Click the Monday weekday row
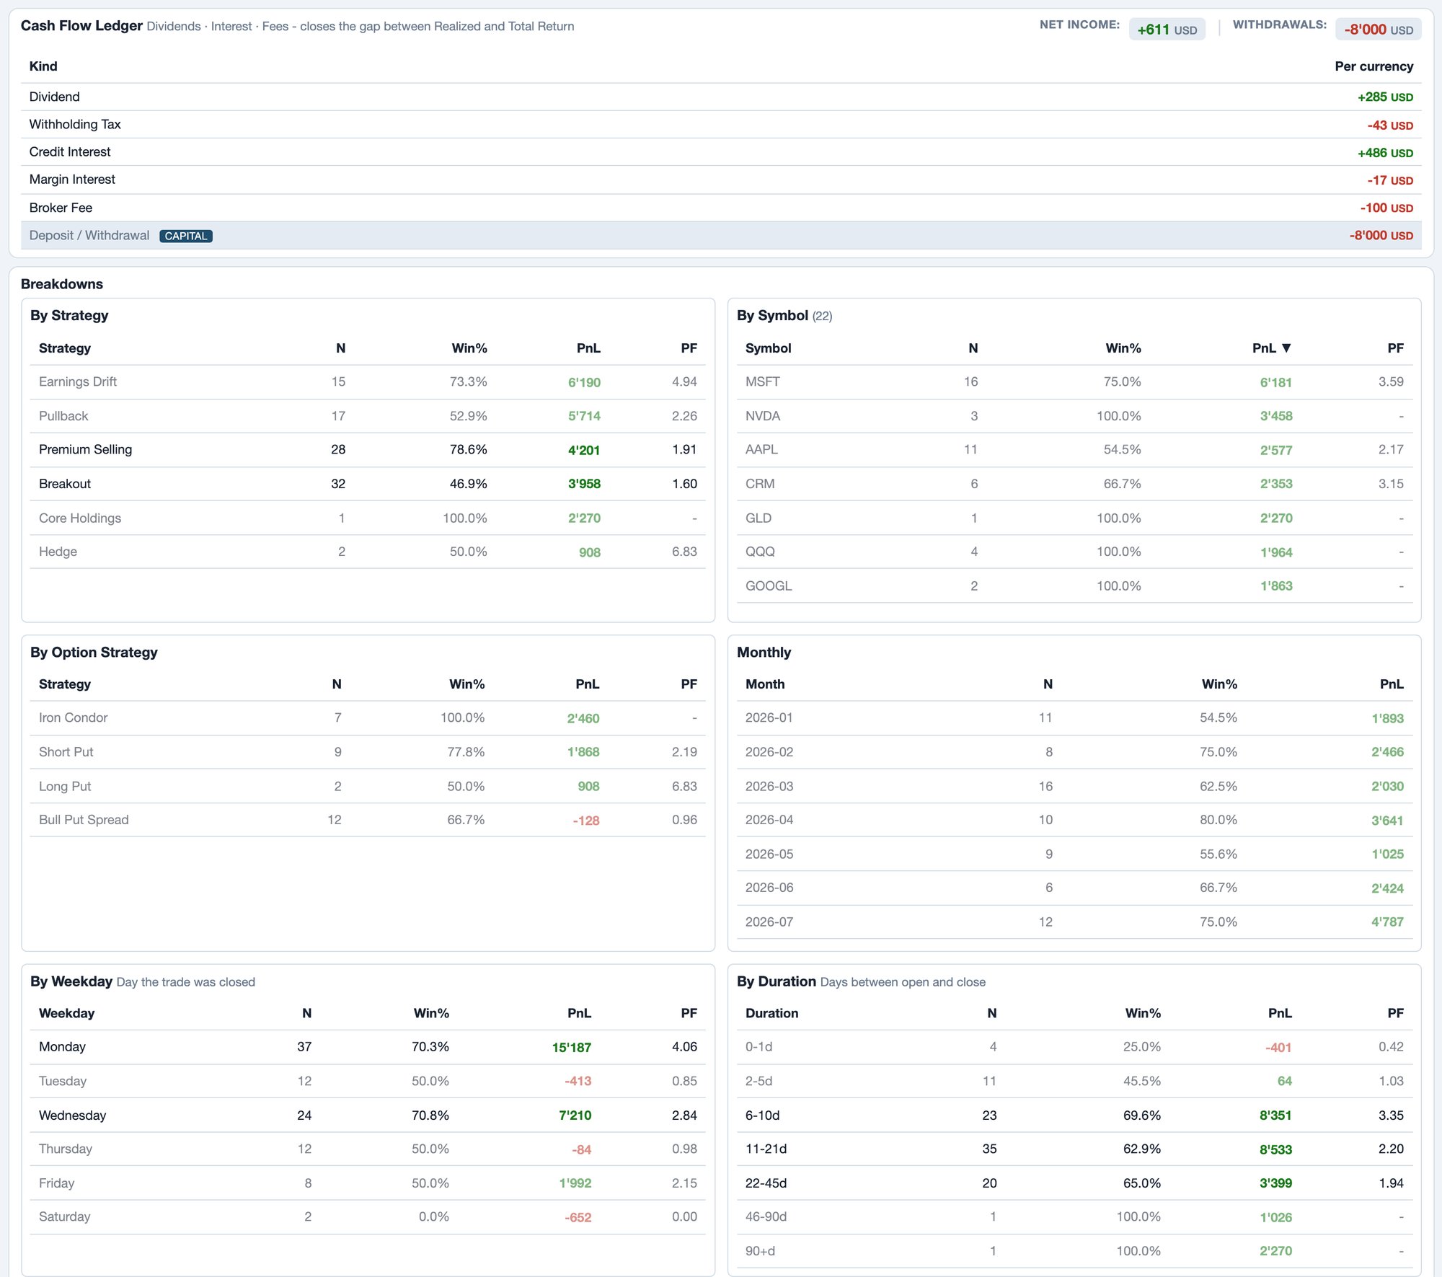Viewport: 1442px width, 1277px height. click(x=368, y=1047)
